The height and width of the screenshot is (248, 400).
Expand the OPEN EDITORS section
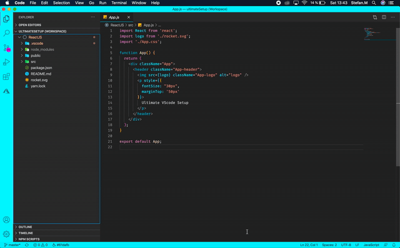click(29, 25)
